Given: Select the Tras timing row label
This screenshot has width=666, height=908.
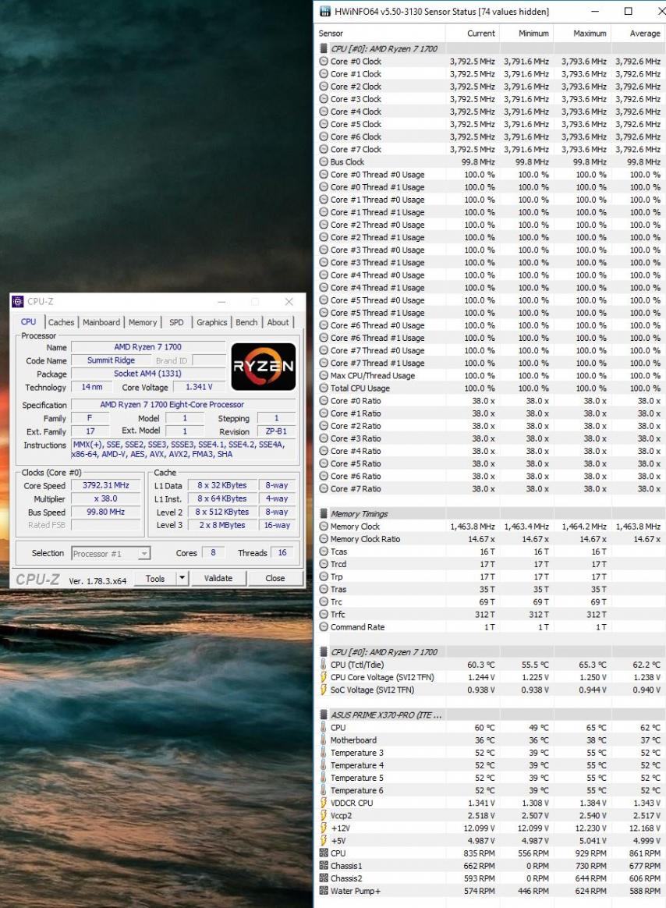Looking at the screenshot, I should click(338, 589).
